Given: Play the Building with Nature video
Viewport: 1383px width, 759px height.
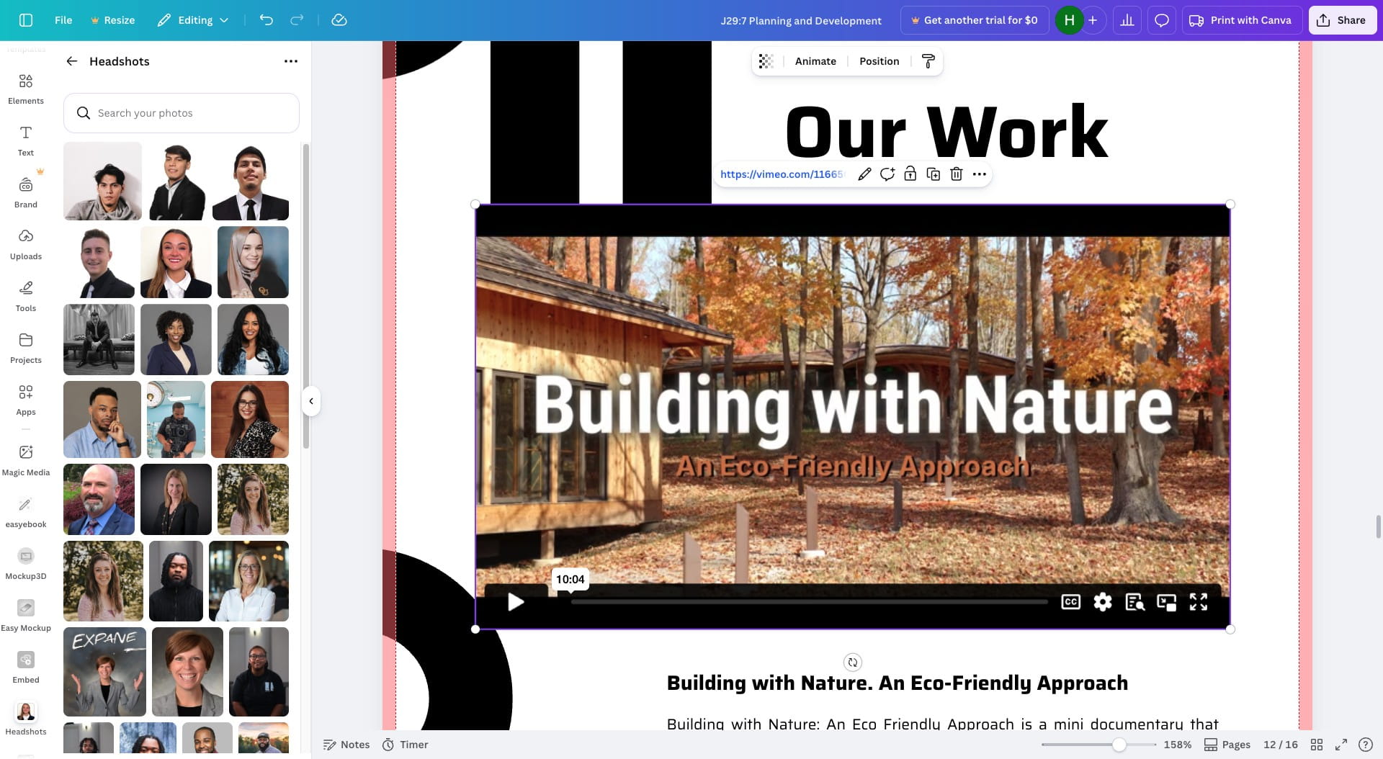Looking at the screenshot, I should point(516,602).
